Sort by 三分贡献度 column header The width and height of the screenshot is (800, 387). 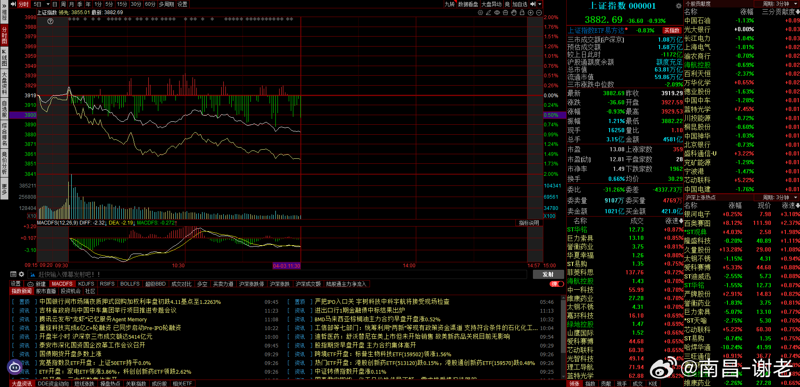780,12
